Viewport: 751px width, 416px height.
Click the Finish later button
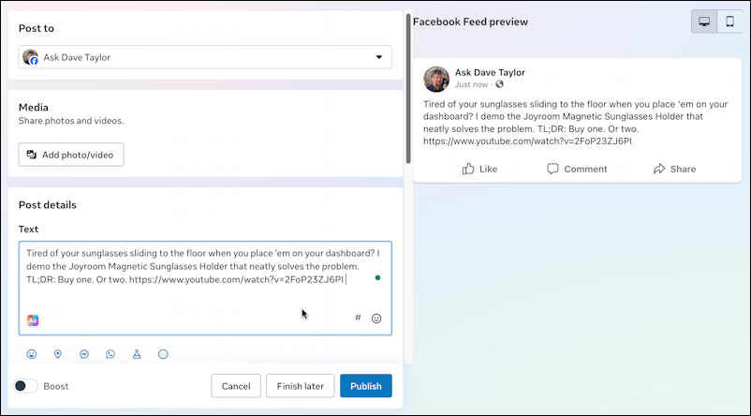(x=301, y=386)
